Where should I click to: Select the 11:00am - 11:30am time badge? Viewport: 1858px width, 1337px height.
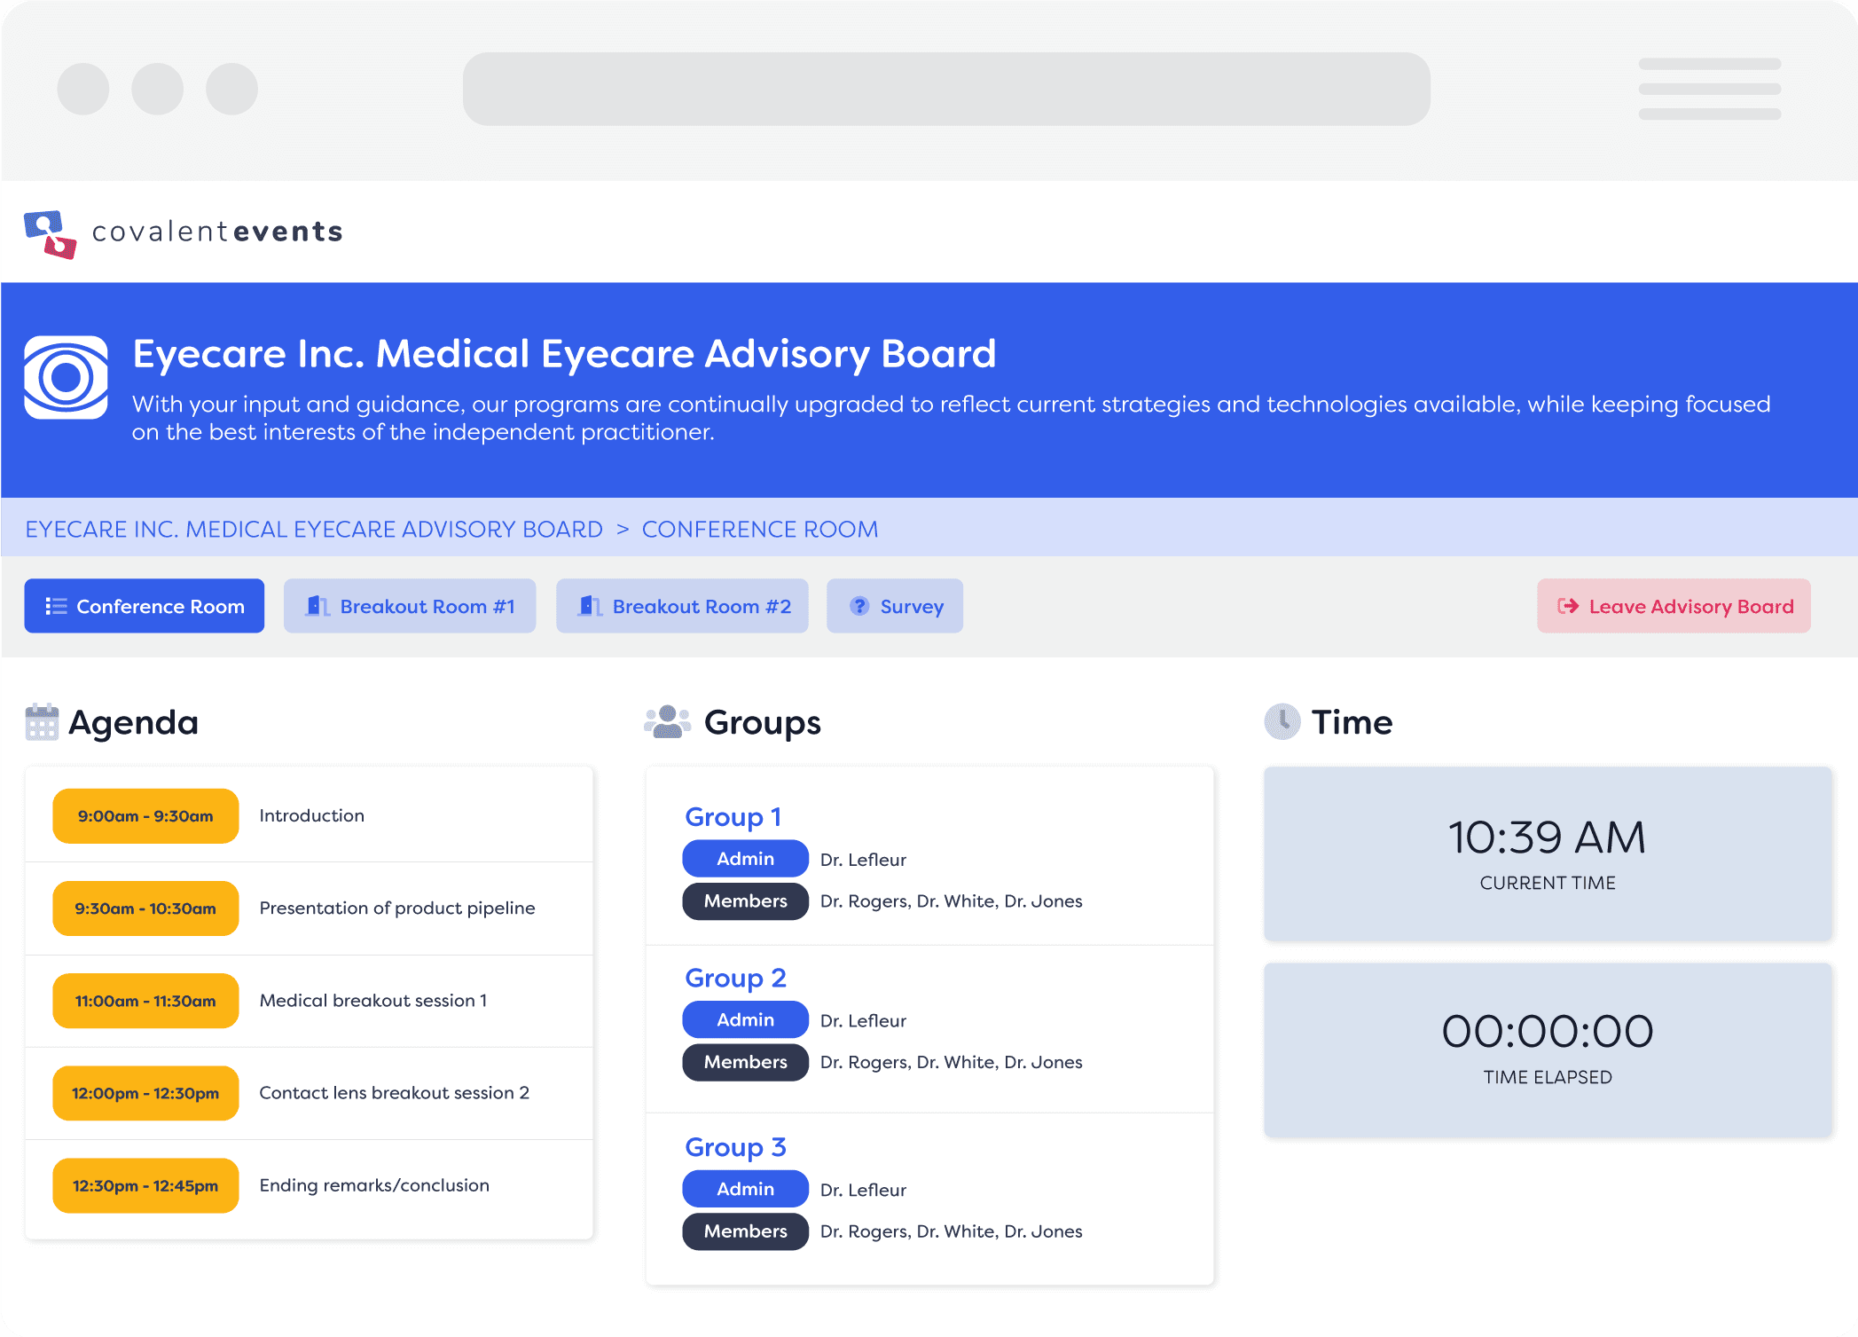145,1001
